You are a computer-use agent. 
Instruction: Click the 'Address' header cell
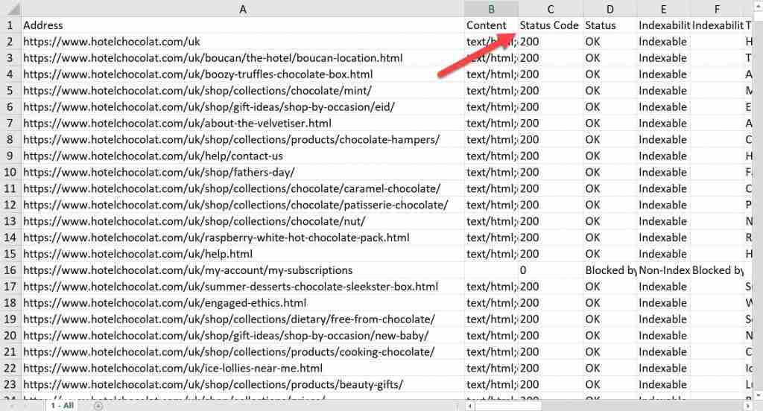pos(242,25)
